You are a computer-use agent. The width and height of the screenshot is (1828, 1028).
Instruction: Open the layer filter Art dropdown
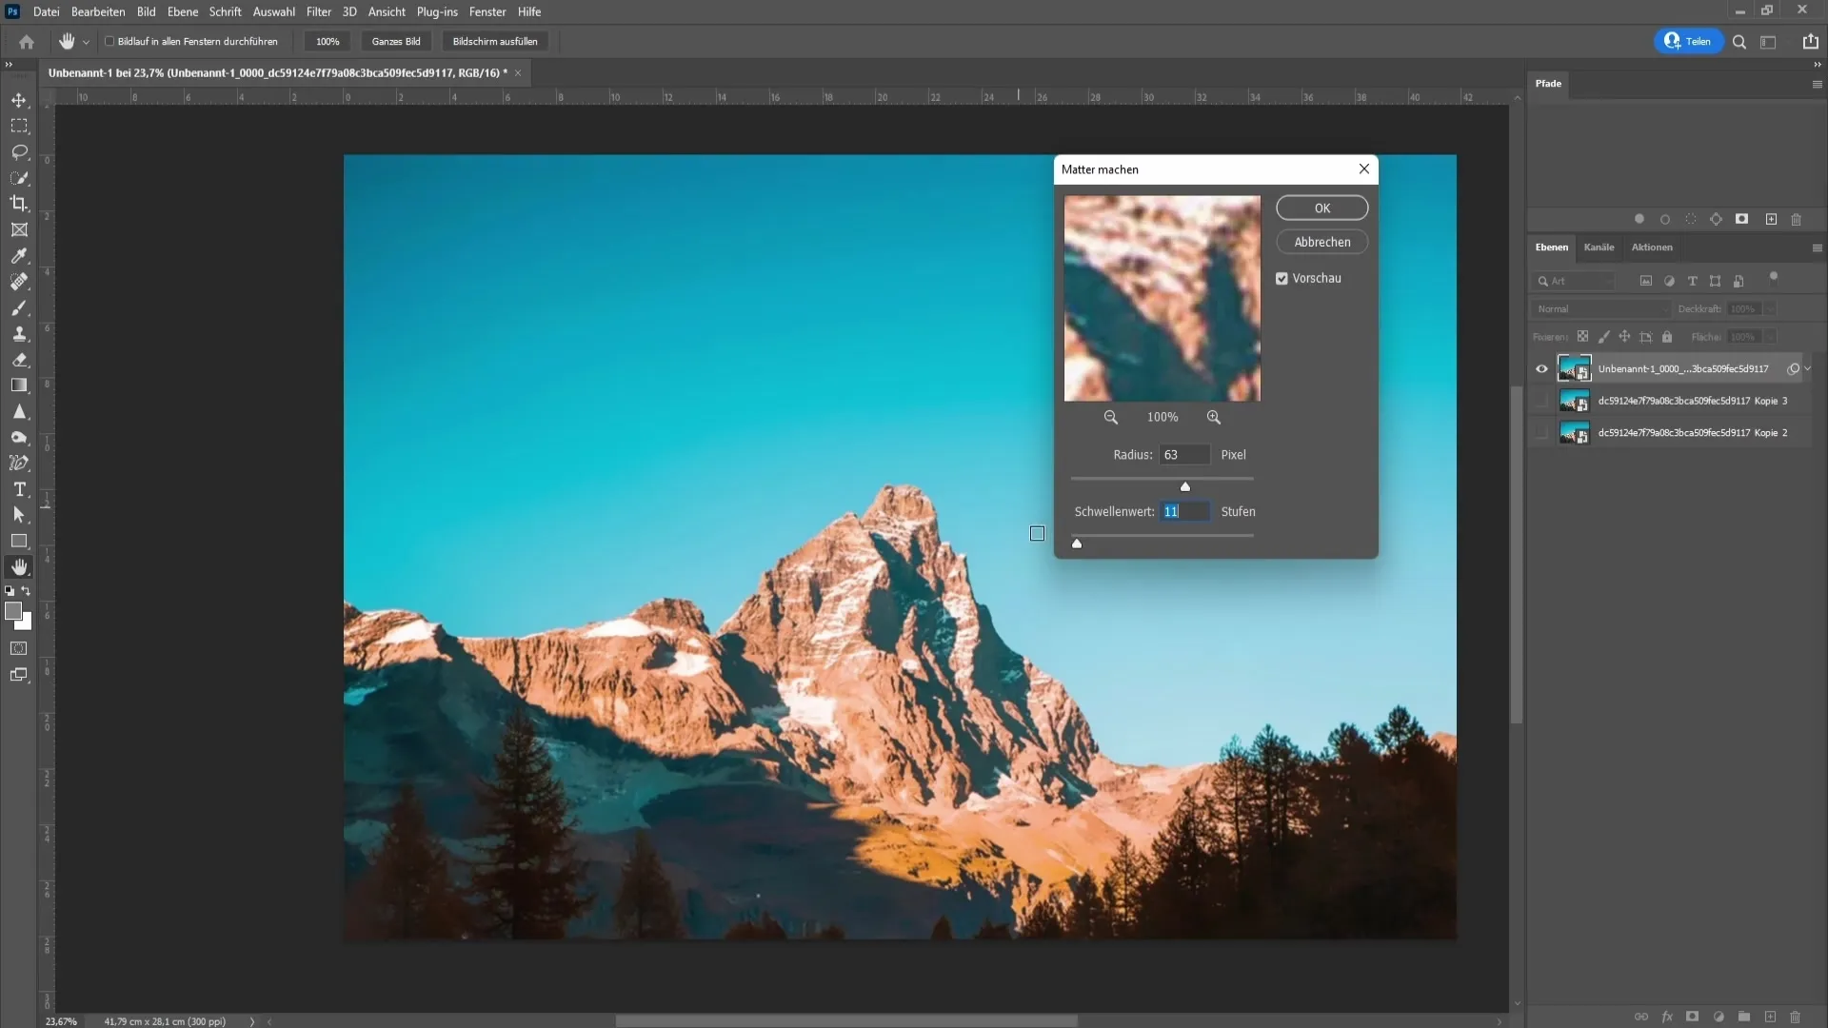(1574, 282)
